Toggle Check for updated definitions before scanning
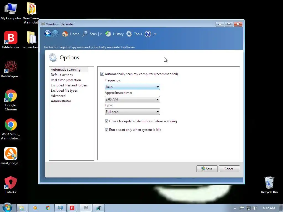The image size is (283, 212). point(106,121)
